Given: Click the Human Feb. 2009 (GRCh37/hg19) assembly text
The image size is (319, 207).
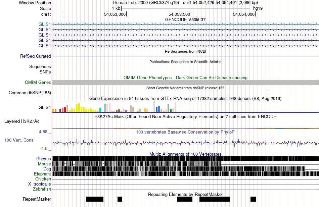Looking at the screenshot, I should click(x=146, y=3).
